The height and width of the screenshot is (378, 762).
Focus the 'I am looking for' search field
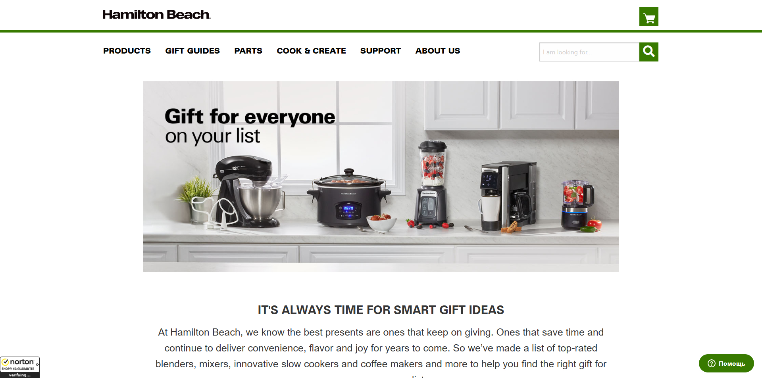coord(589,52)
